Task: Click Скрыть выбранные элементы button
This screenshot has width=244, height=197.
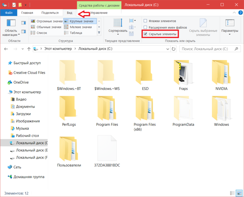Action: [x=203, y=27]
